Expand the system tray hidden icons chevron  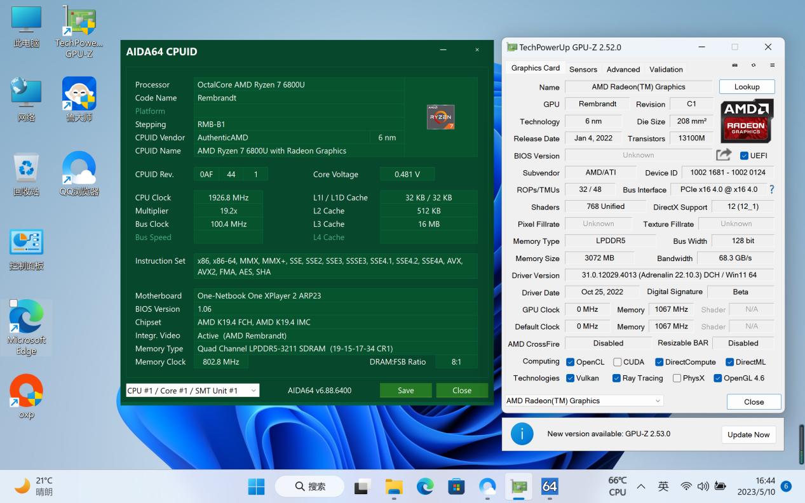[641, 486]
